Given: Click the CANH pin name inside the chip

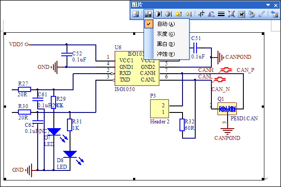Looking at the screenshot, I should pyautogui.click(x=148, y=73).
